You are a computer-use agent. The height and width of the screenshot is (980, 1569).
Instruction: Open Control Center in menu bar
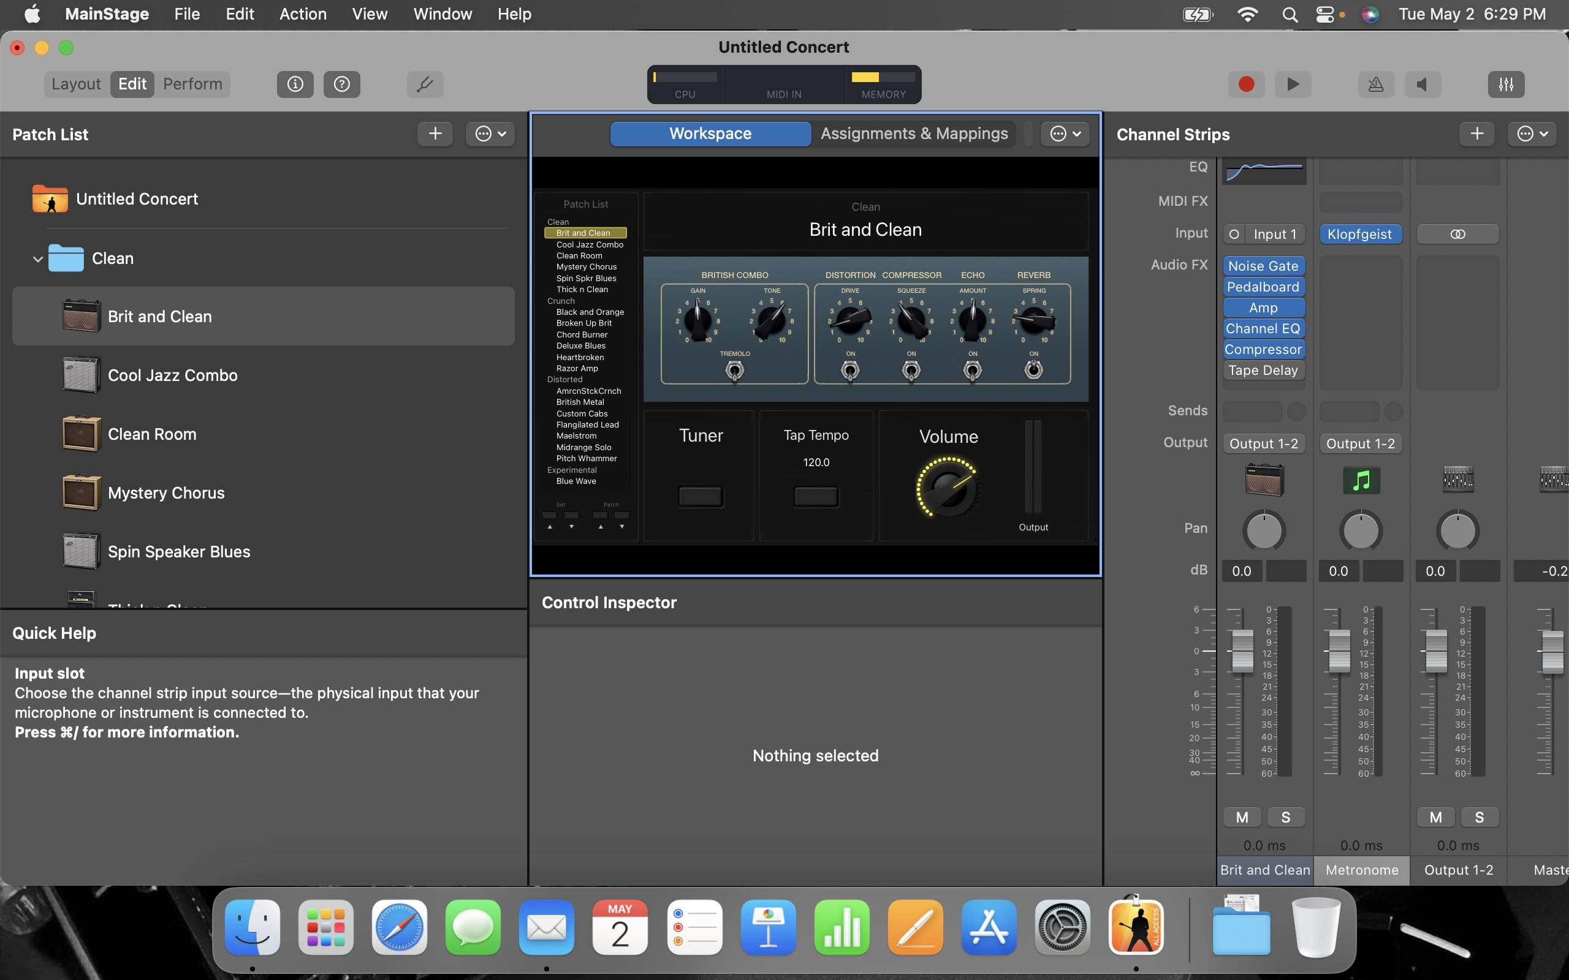click(x=1324, y=14)
